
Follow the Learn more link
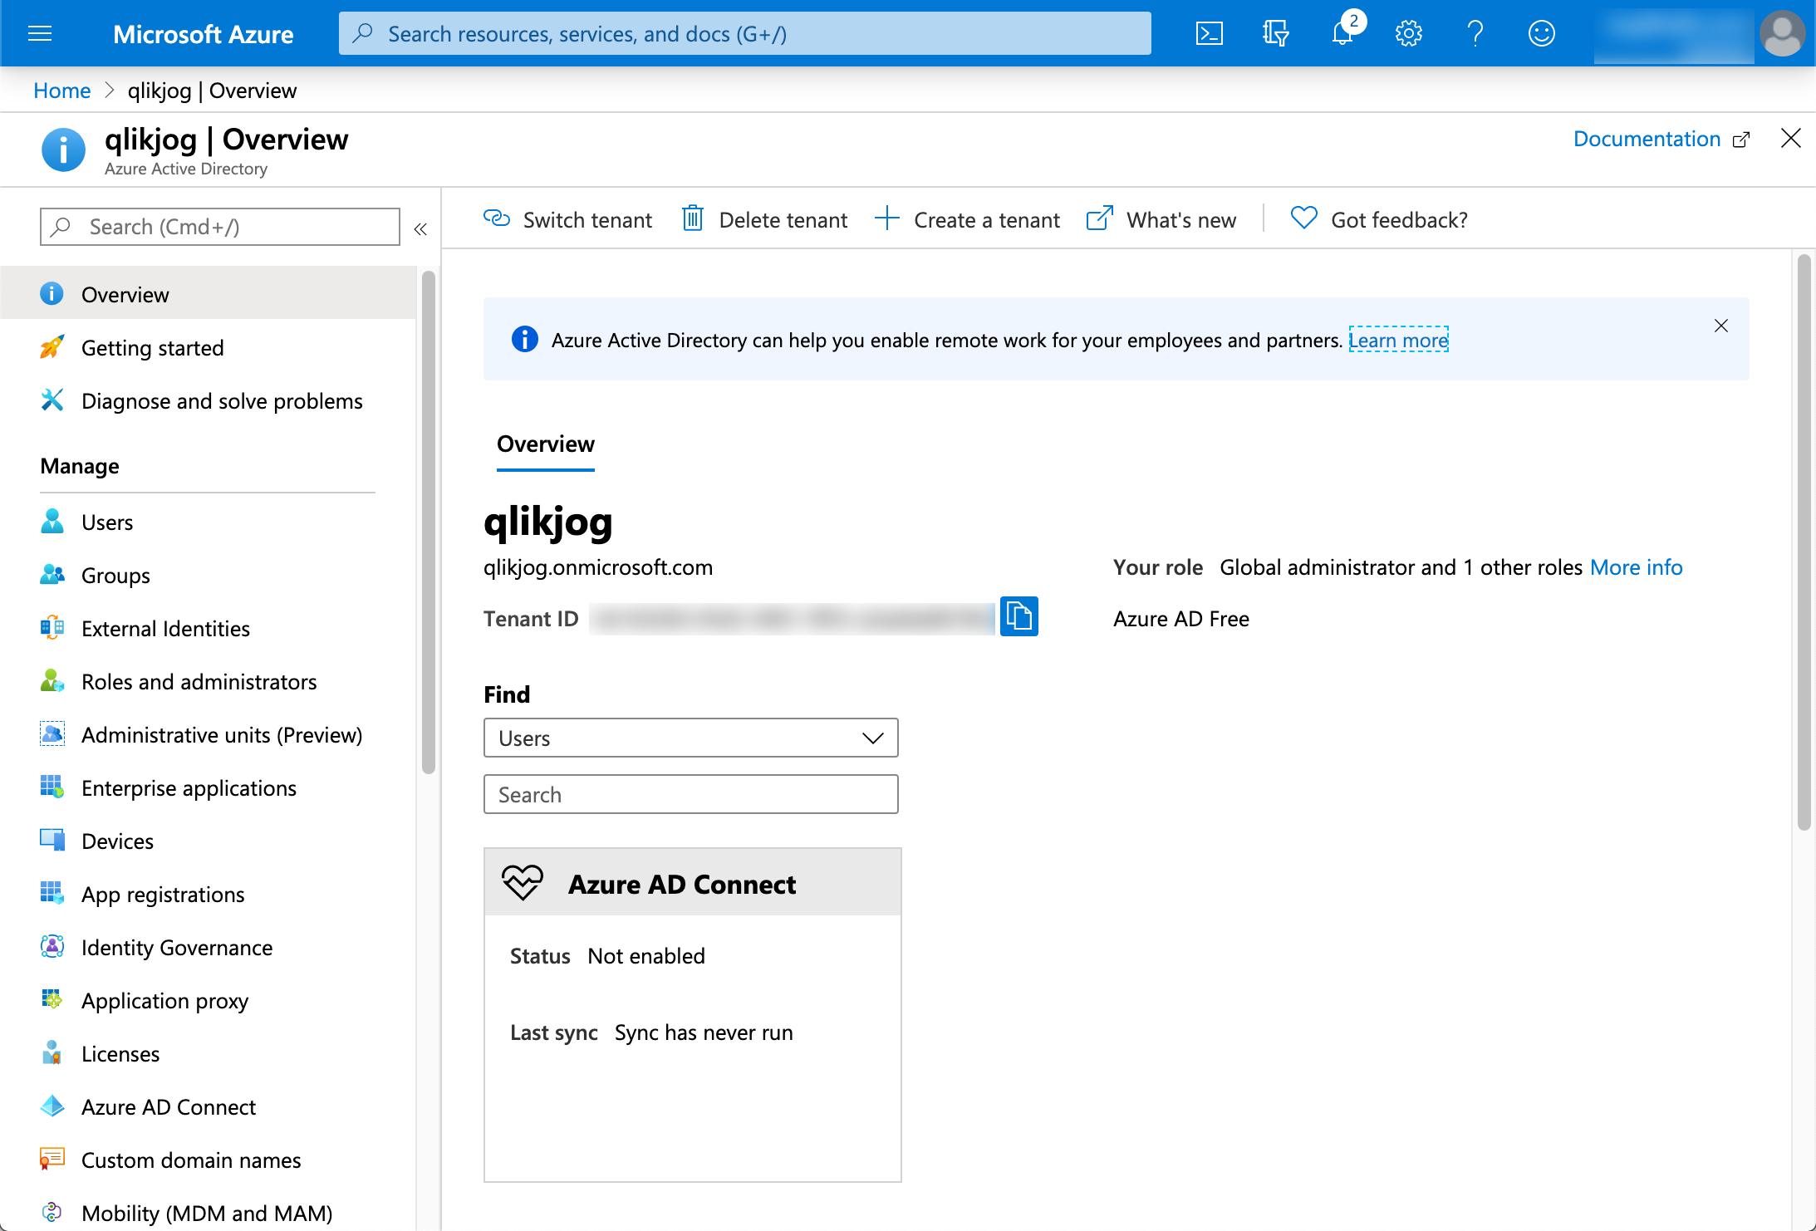1398,340
